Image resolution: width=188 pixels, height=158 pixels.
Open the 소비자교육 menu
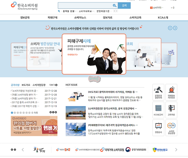pos(135,17)
